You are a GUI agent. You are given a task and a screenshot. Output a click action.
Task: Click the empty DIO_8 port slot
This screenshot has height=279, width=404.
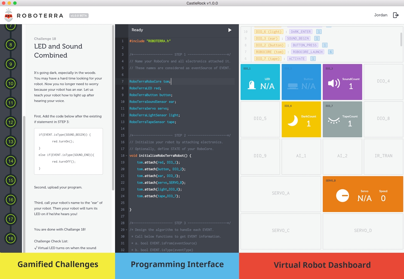pos(383,119)
